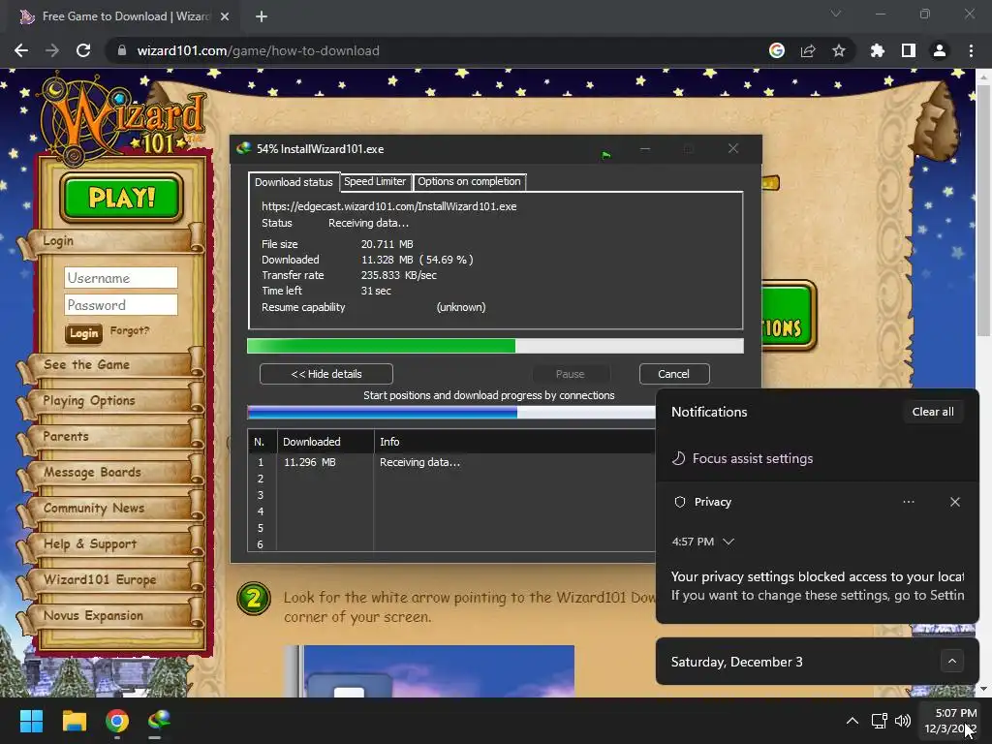Click the Password field
This screenshot has height=744, width=992.
click(121, 305)
